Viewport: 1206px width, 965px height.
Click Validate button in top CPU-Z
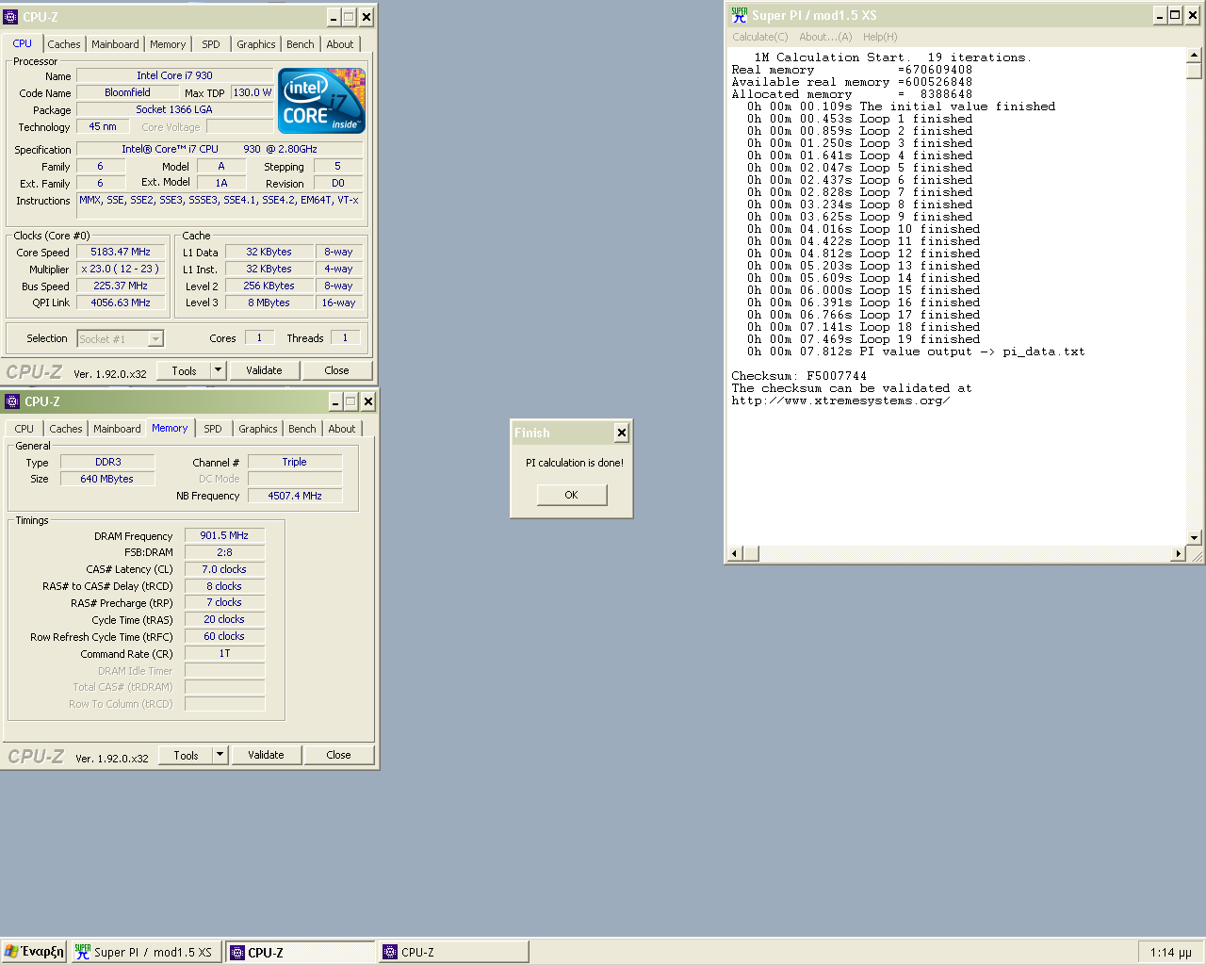click(x=264, y=370)
